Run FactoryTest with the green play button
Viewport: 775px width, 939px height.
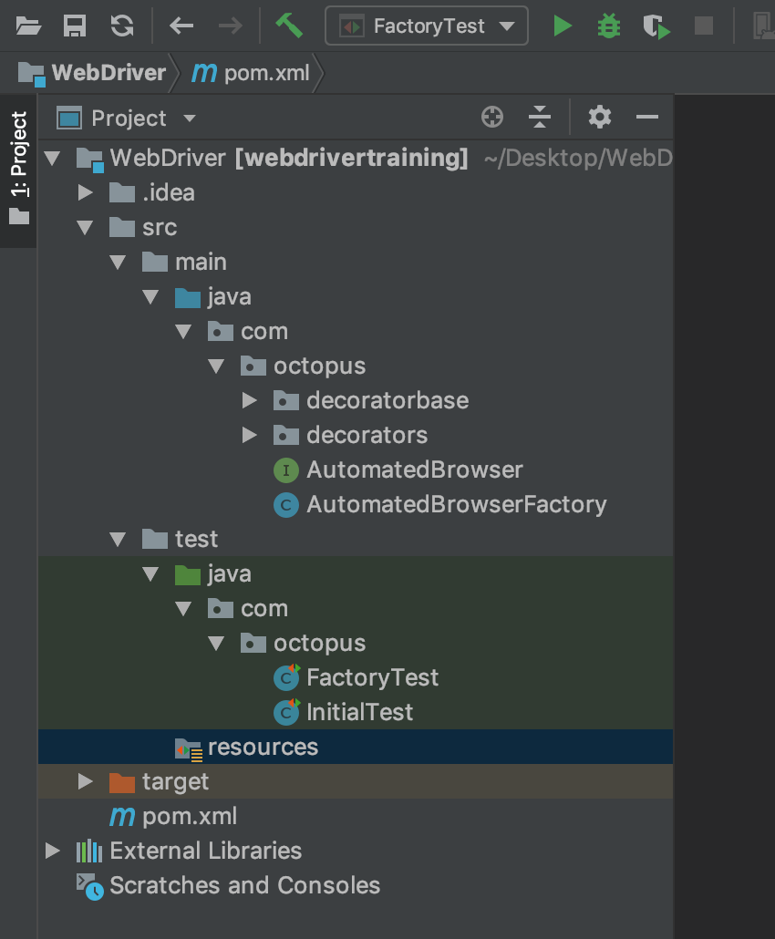563,26
